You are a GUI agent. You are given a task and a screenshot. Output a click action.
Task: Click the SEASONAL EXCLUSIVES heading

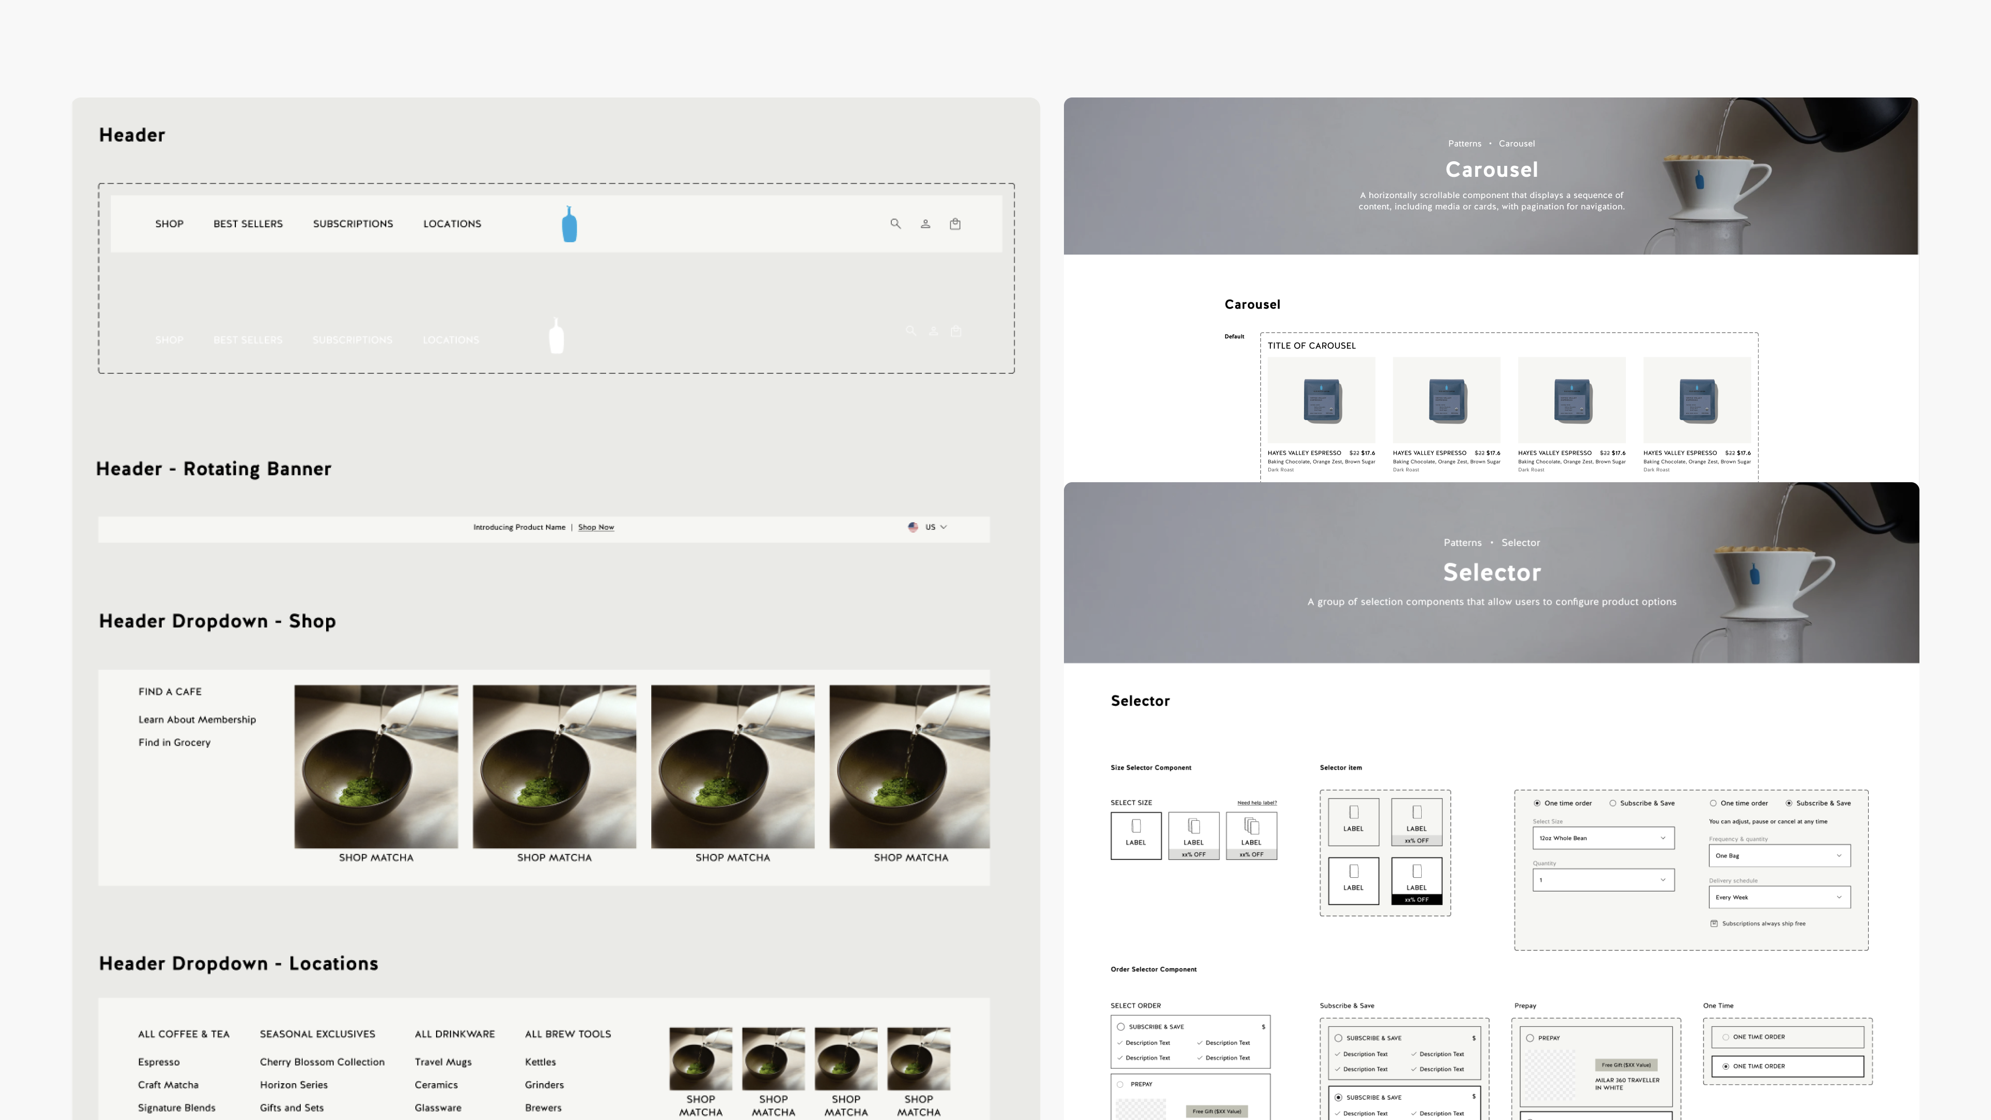[318, 1034]
